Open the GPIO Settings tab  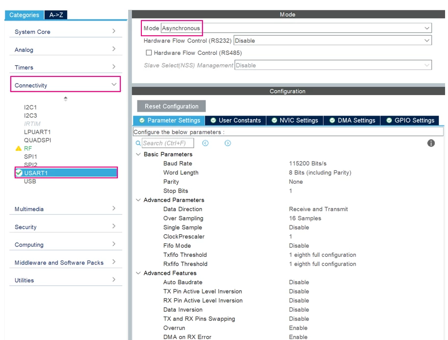click(410, 120)
